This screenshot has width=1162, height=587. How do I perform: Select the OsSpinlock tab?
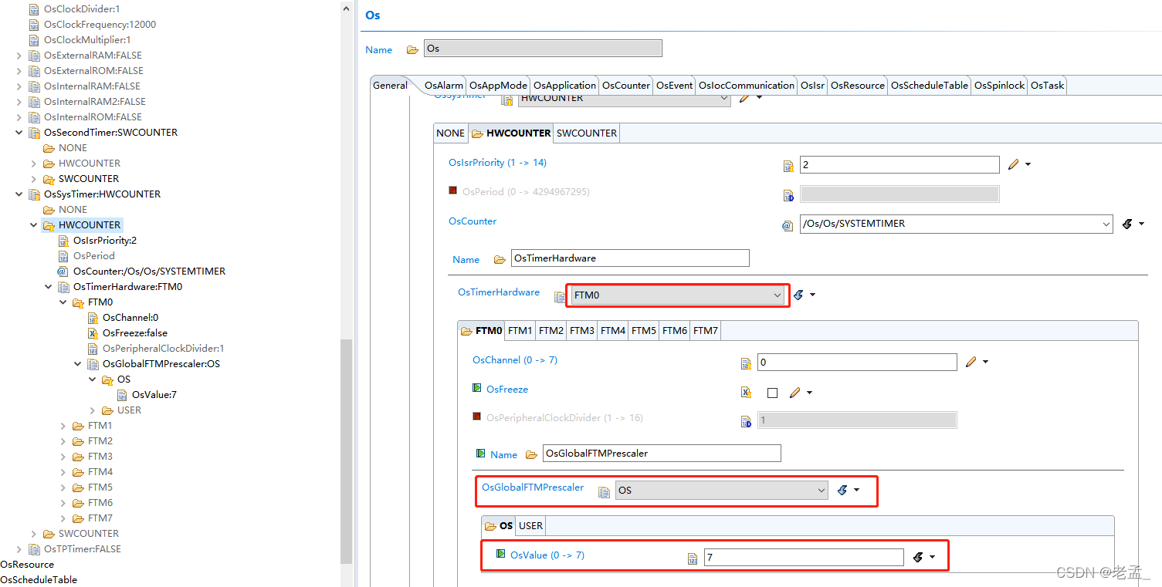click(x=999, y=86)
